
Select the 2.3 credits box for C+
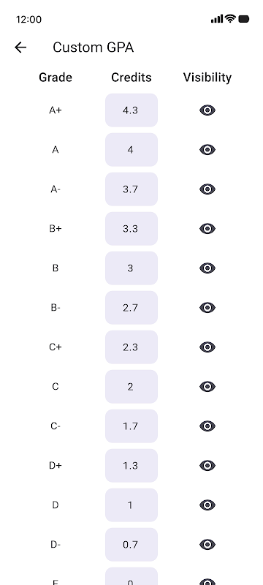click(x=131, y=347)
